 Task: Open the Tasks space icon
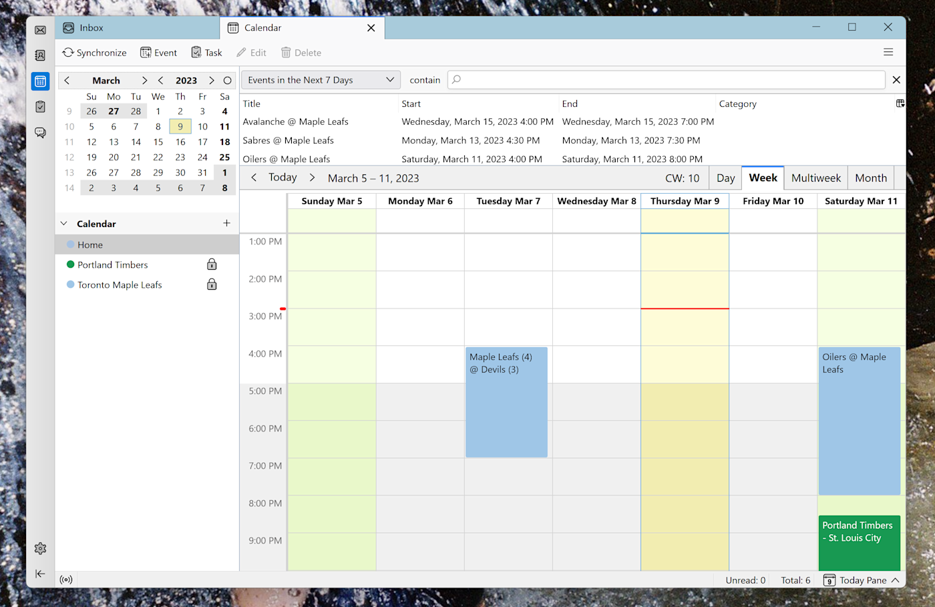pos(40,107)
